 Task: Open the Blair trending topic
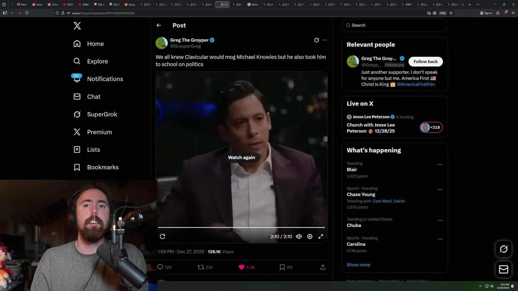pos(352,170)
